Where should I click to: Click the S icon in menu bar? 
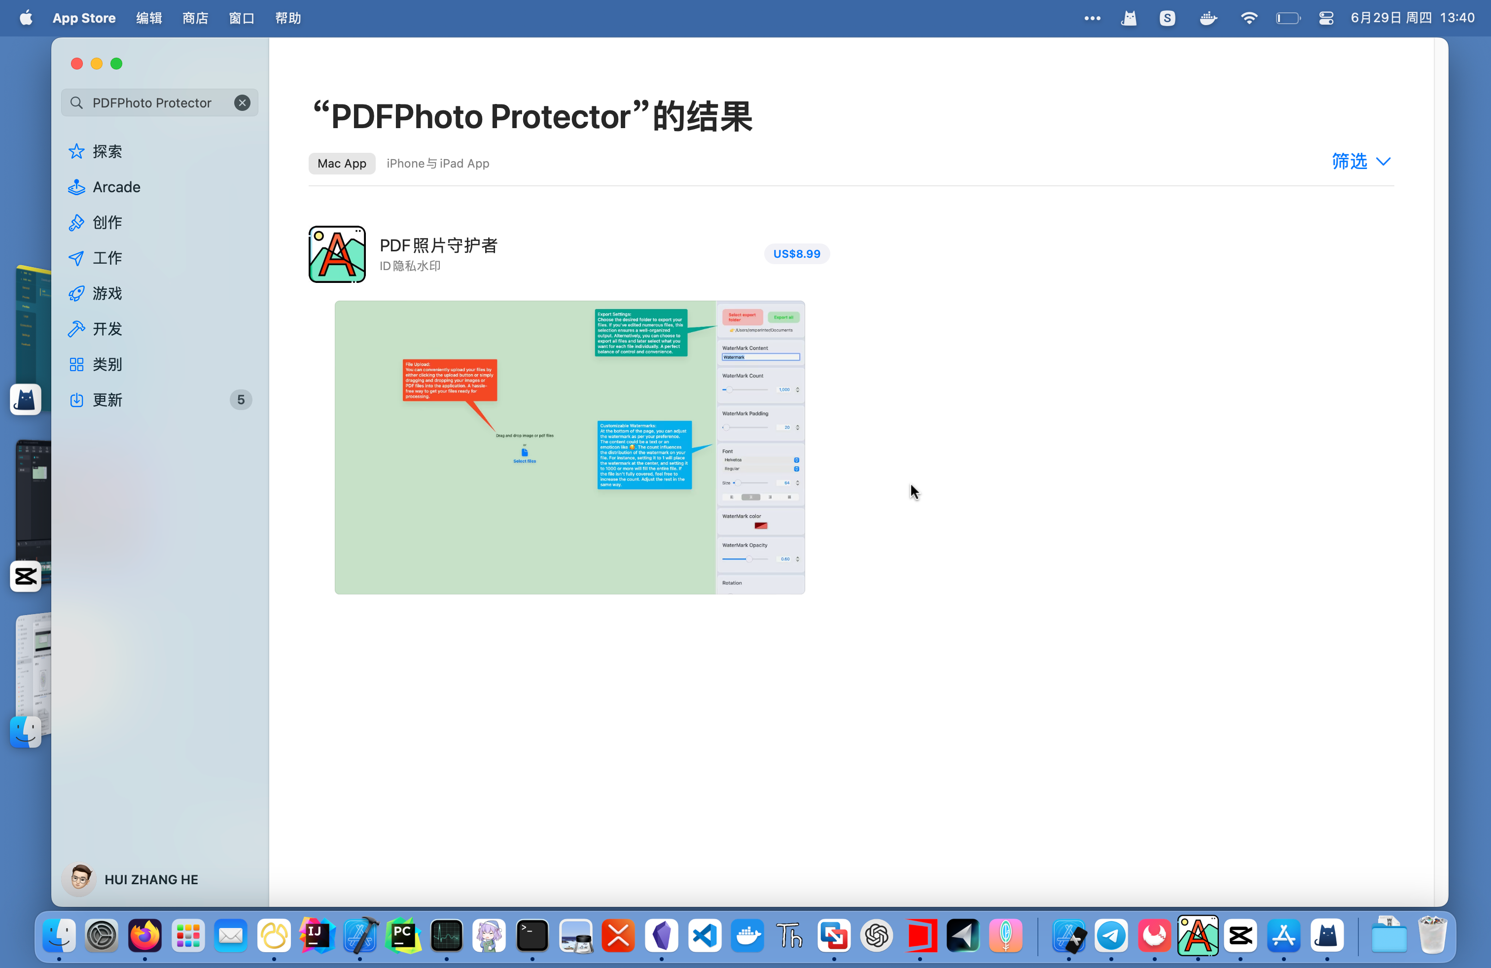pyautogui.click(x=1167, y=18)
